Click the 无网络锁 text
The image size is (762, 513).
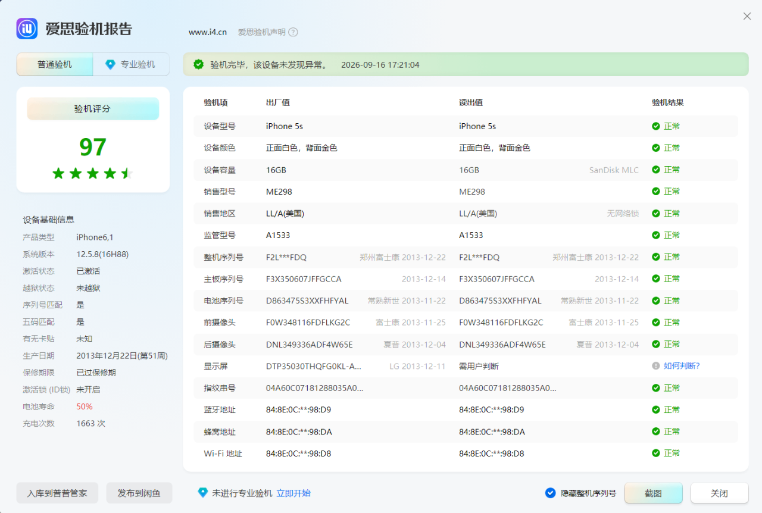tap(623, 213)
